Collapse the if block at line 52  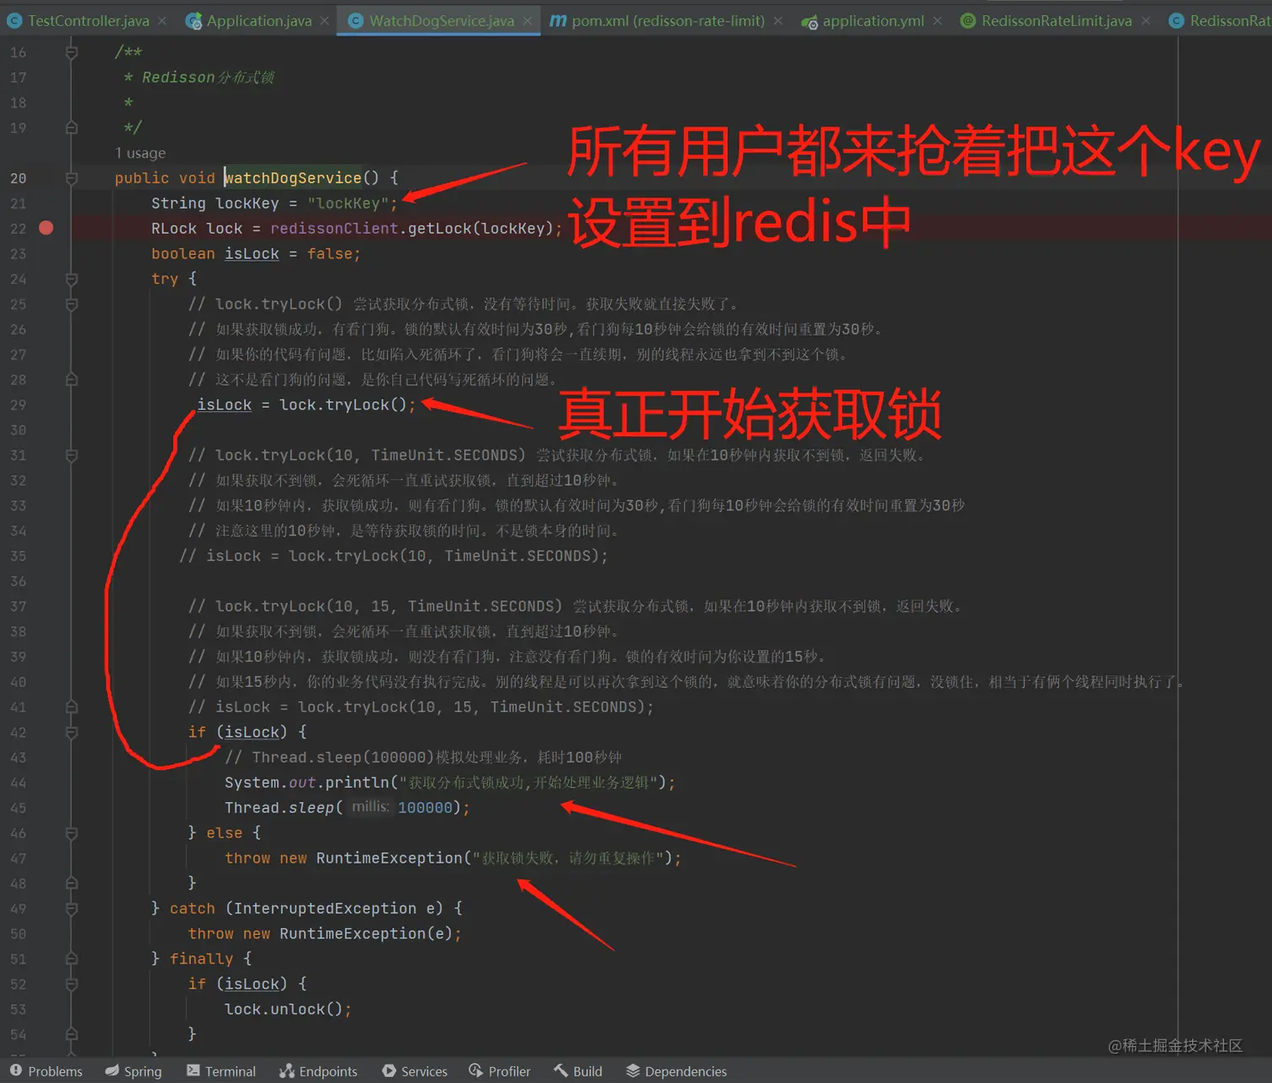(72, 984)
